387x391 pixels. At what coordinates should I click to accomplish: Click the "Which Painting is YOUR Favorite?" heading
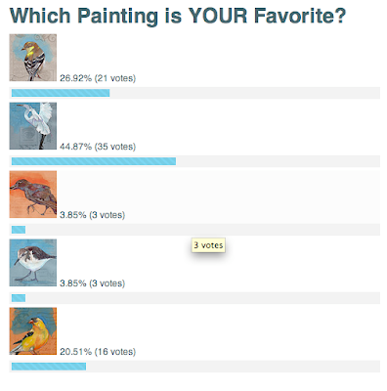178,16
